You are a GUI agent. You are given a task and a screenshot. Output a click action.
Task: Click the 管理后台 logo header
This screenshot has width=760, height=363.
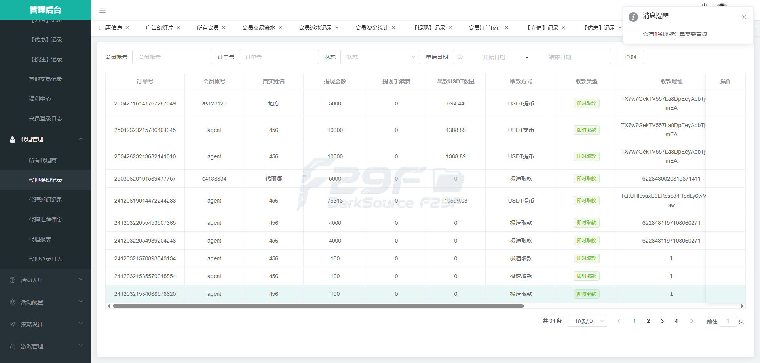(46, 10)
